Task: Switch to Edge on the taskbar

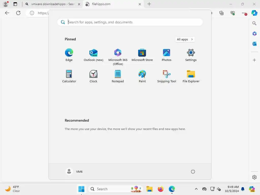Action: coord(172,189)
